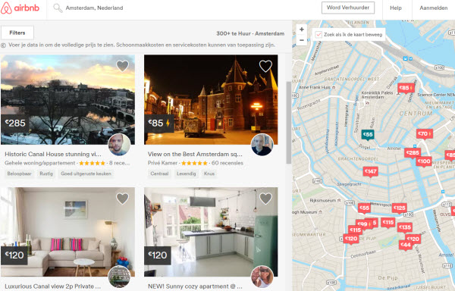Click the listings vertical scrollbar
Screen dimensions: 455x291
(x=288, y=123)
